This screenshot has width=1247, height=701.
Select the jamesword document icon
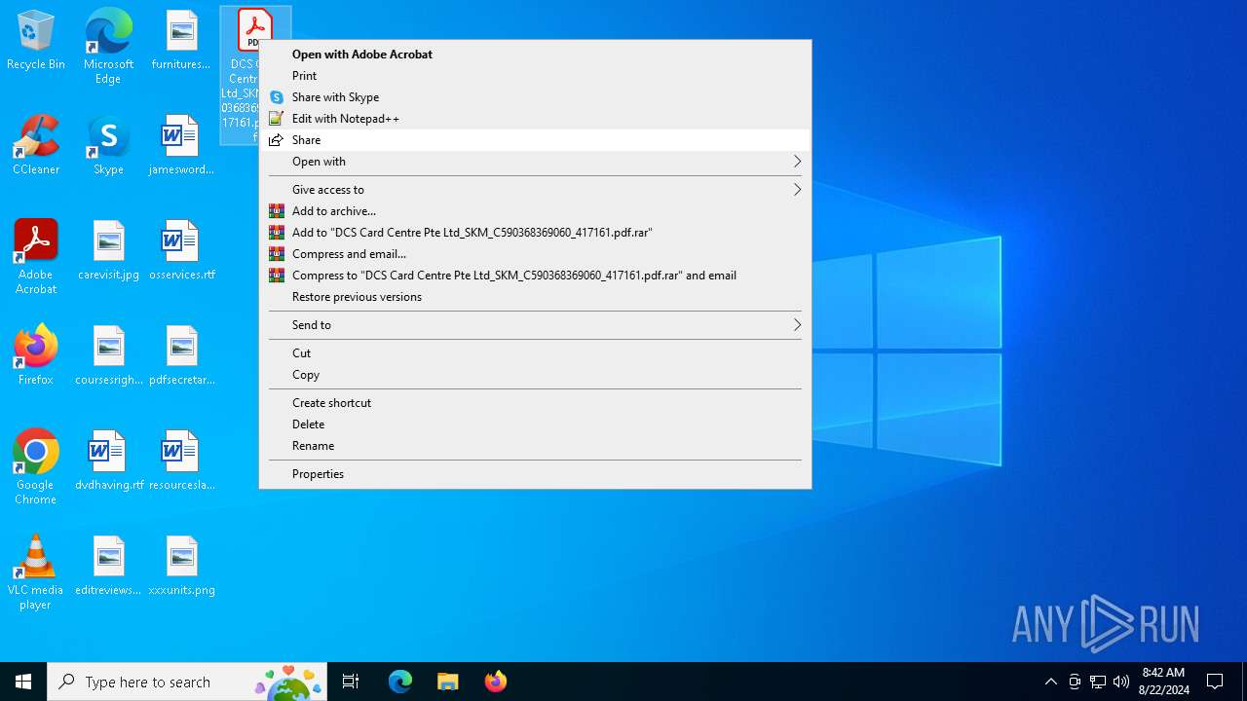[181, 146]
